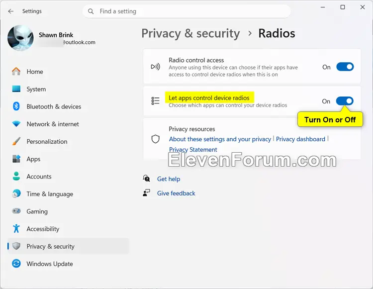The height and width of the screenshot is (289, 373).
Task: Click the Get help link
Action: [169, 179]
